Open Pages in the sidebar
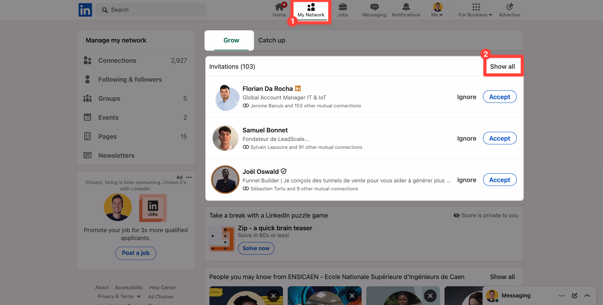 (136, 137)
